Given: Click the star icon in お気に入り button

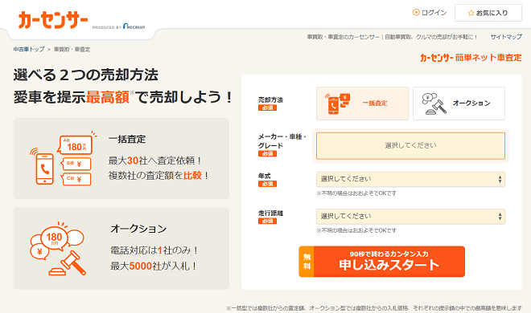Looking at the screenshot, I should (x=471, y=13).
